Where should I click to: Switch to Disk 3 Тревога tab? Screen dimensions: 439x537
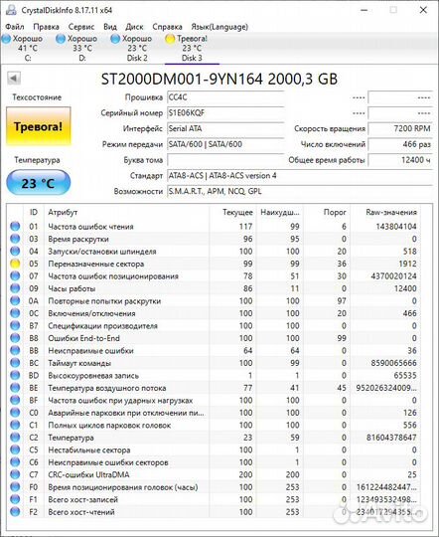pos(192,49)
